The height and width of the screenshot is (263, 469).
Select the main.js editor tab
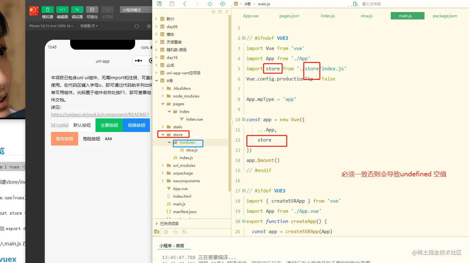[407, 16]
